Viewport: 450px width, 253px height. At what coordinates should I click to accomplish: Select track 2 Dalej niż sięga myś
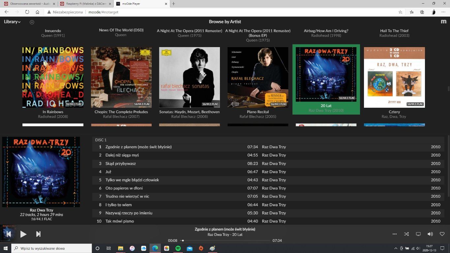(x=268, y=155)
